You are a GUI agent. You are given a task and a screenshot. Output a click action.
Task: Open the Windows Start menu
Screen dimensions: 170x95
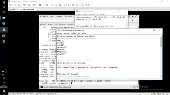[4, 2]
